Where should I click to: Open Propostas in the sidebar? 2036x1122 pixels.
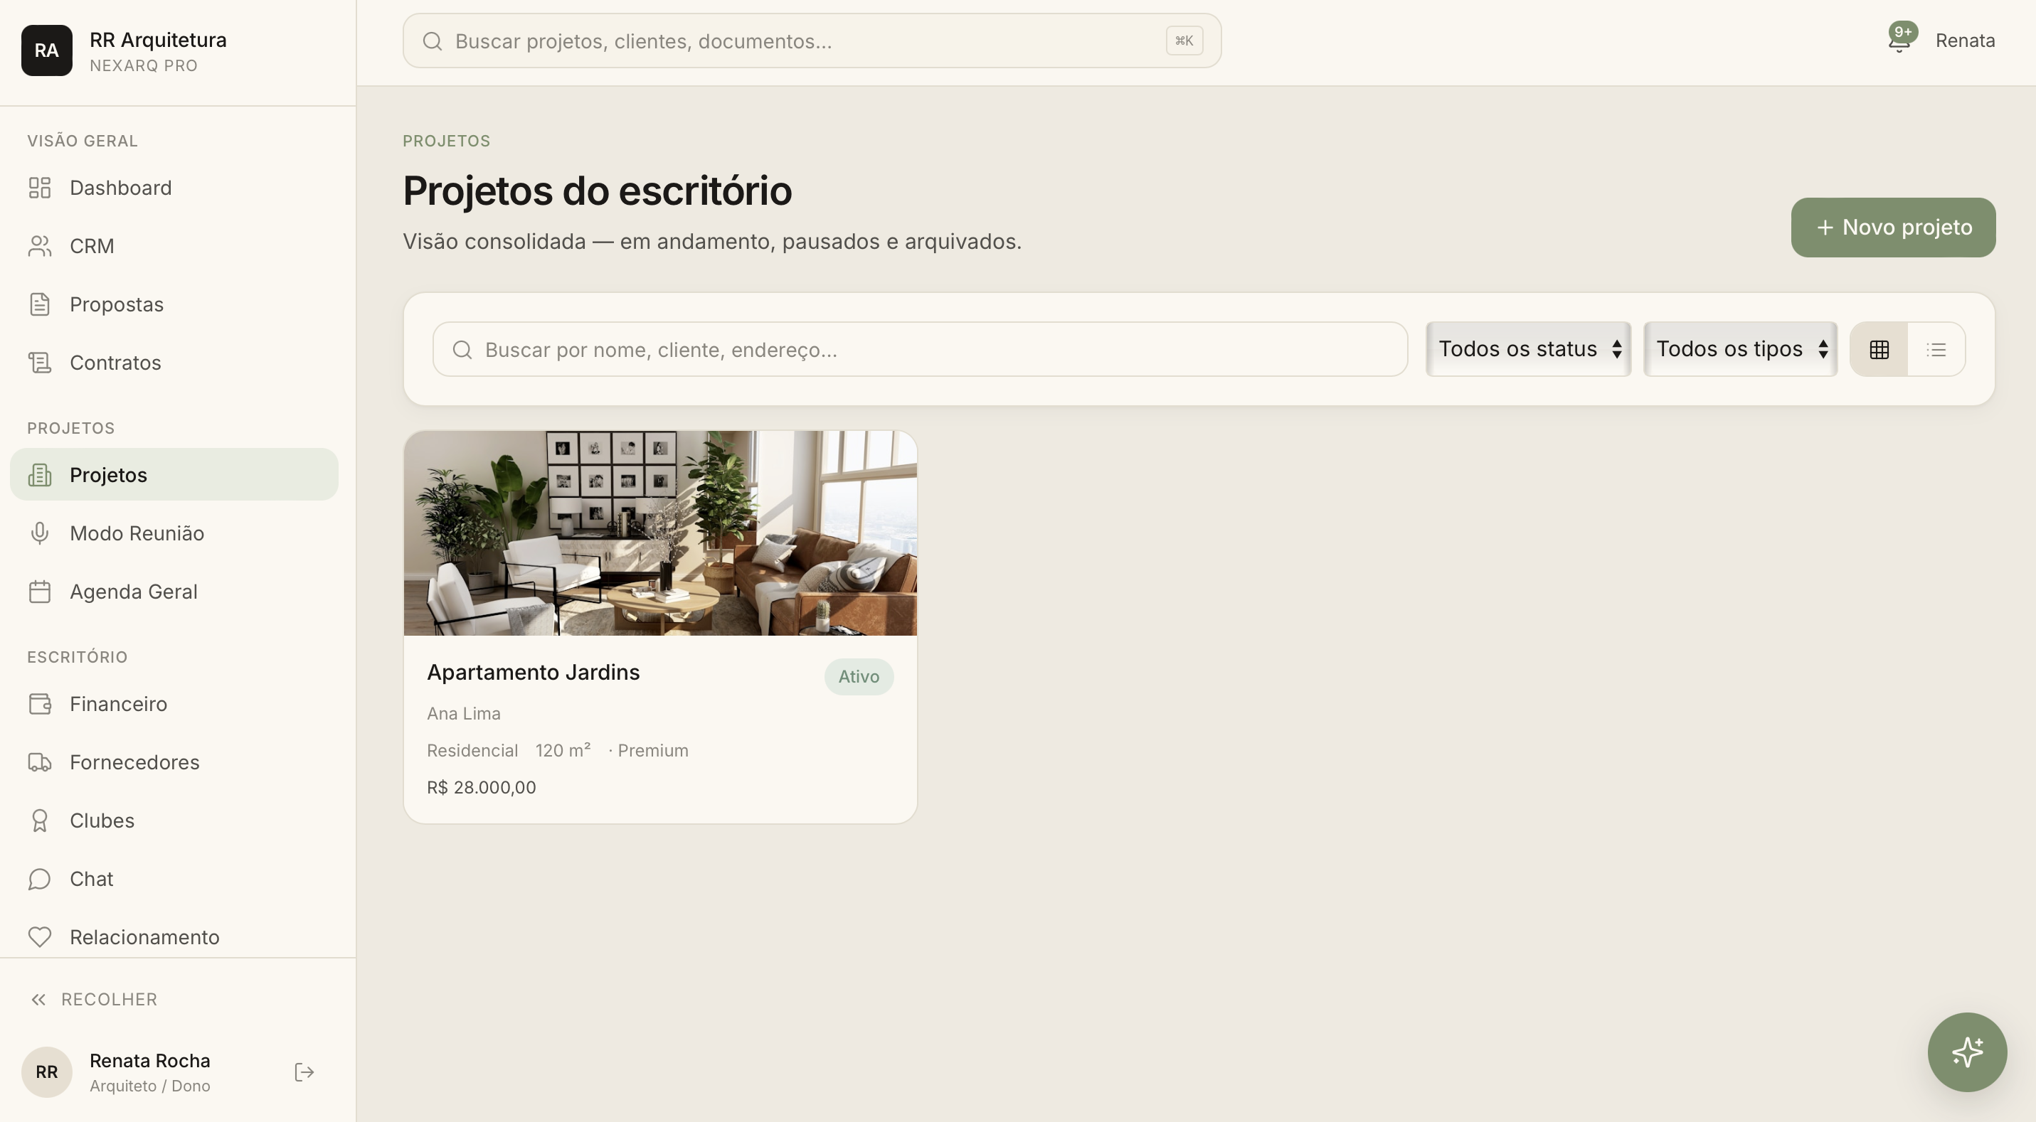coord(174,305)
